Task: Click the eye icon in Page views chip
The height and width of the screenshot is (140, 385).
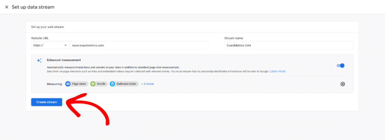Action: [68, 84]
